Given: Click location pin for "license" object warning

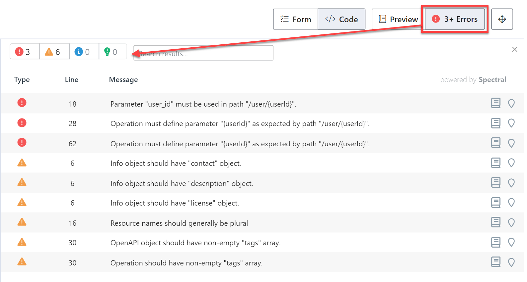Looking at the screenshot, I should [x=511, y=203].
